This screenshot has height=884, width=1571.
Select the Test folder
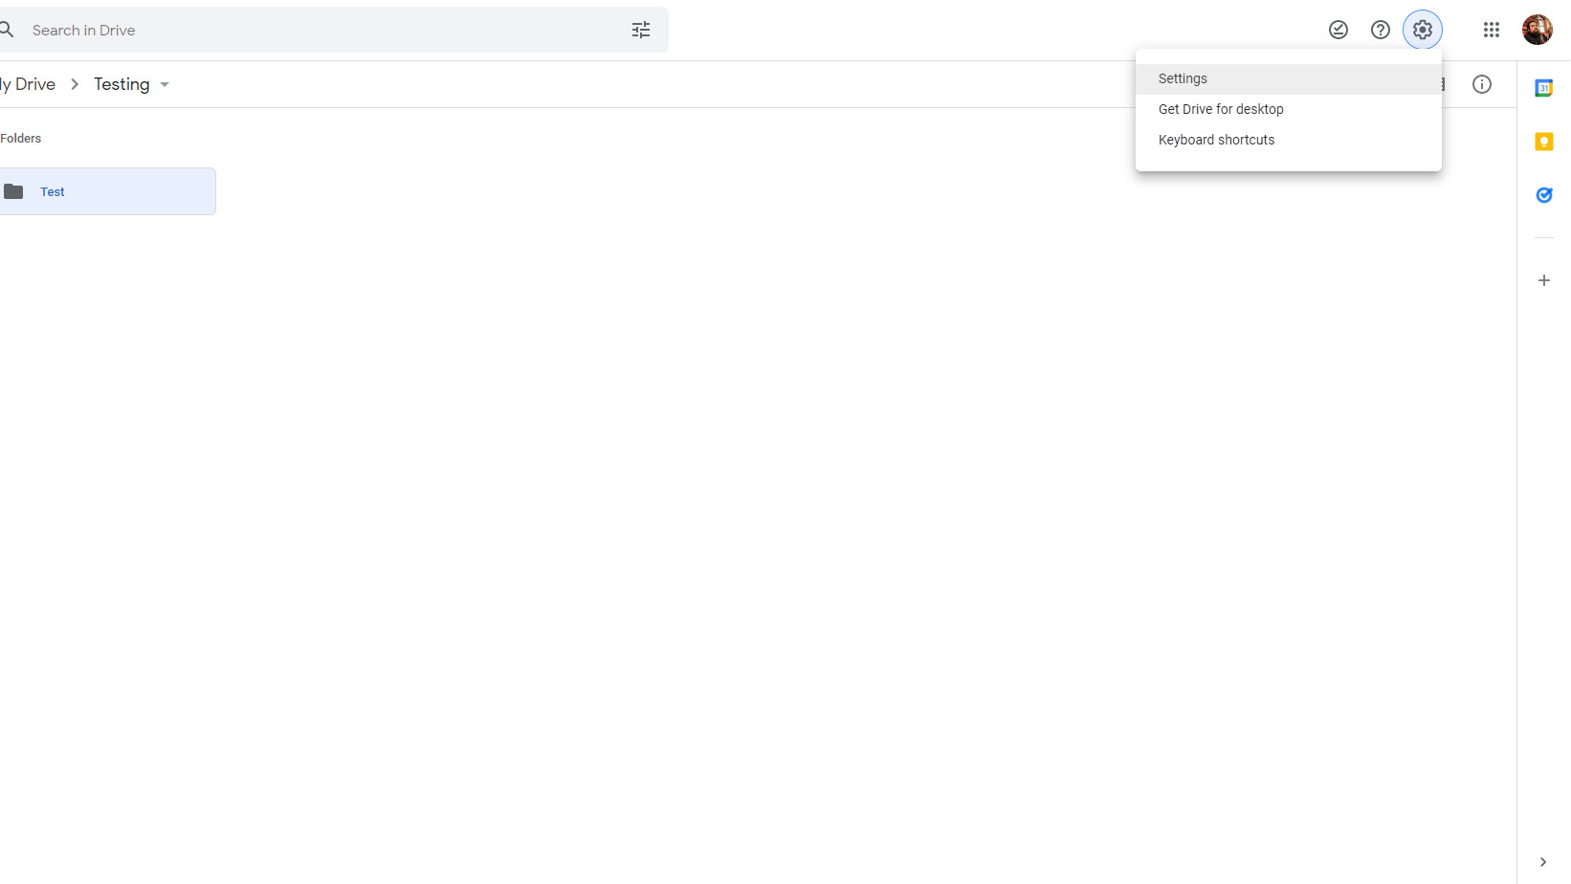[108, 191]
